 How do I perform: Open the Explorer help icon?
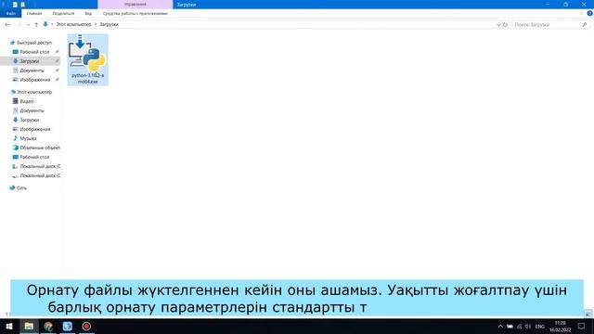click(x=589, y=13)
